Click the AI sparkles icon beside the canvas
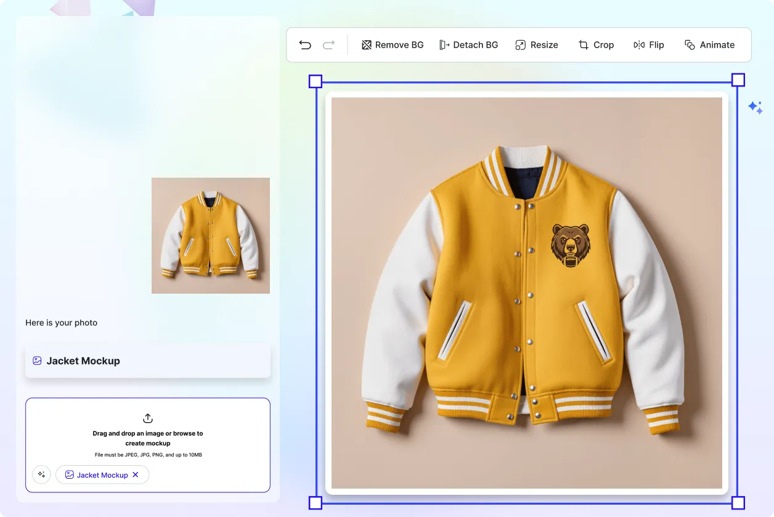The image size is (774, 517). tap(756, 107)
